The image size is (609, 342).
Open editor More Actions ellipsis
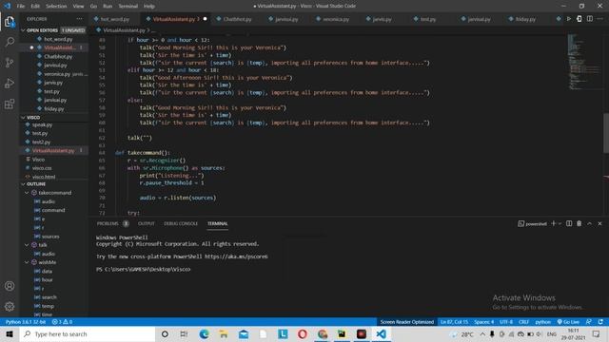[x=600, y=19]
